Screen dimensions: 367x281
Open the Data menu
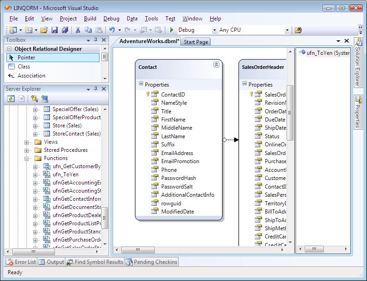pyautogui.click(x=132, y=19)
